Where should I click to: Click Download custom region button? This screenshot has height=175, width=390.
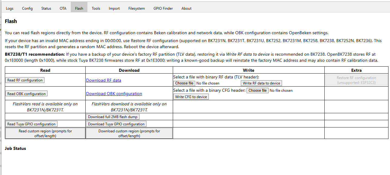pyautogui.click(x=129, y=134)
